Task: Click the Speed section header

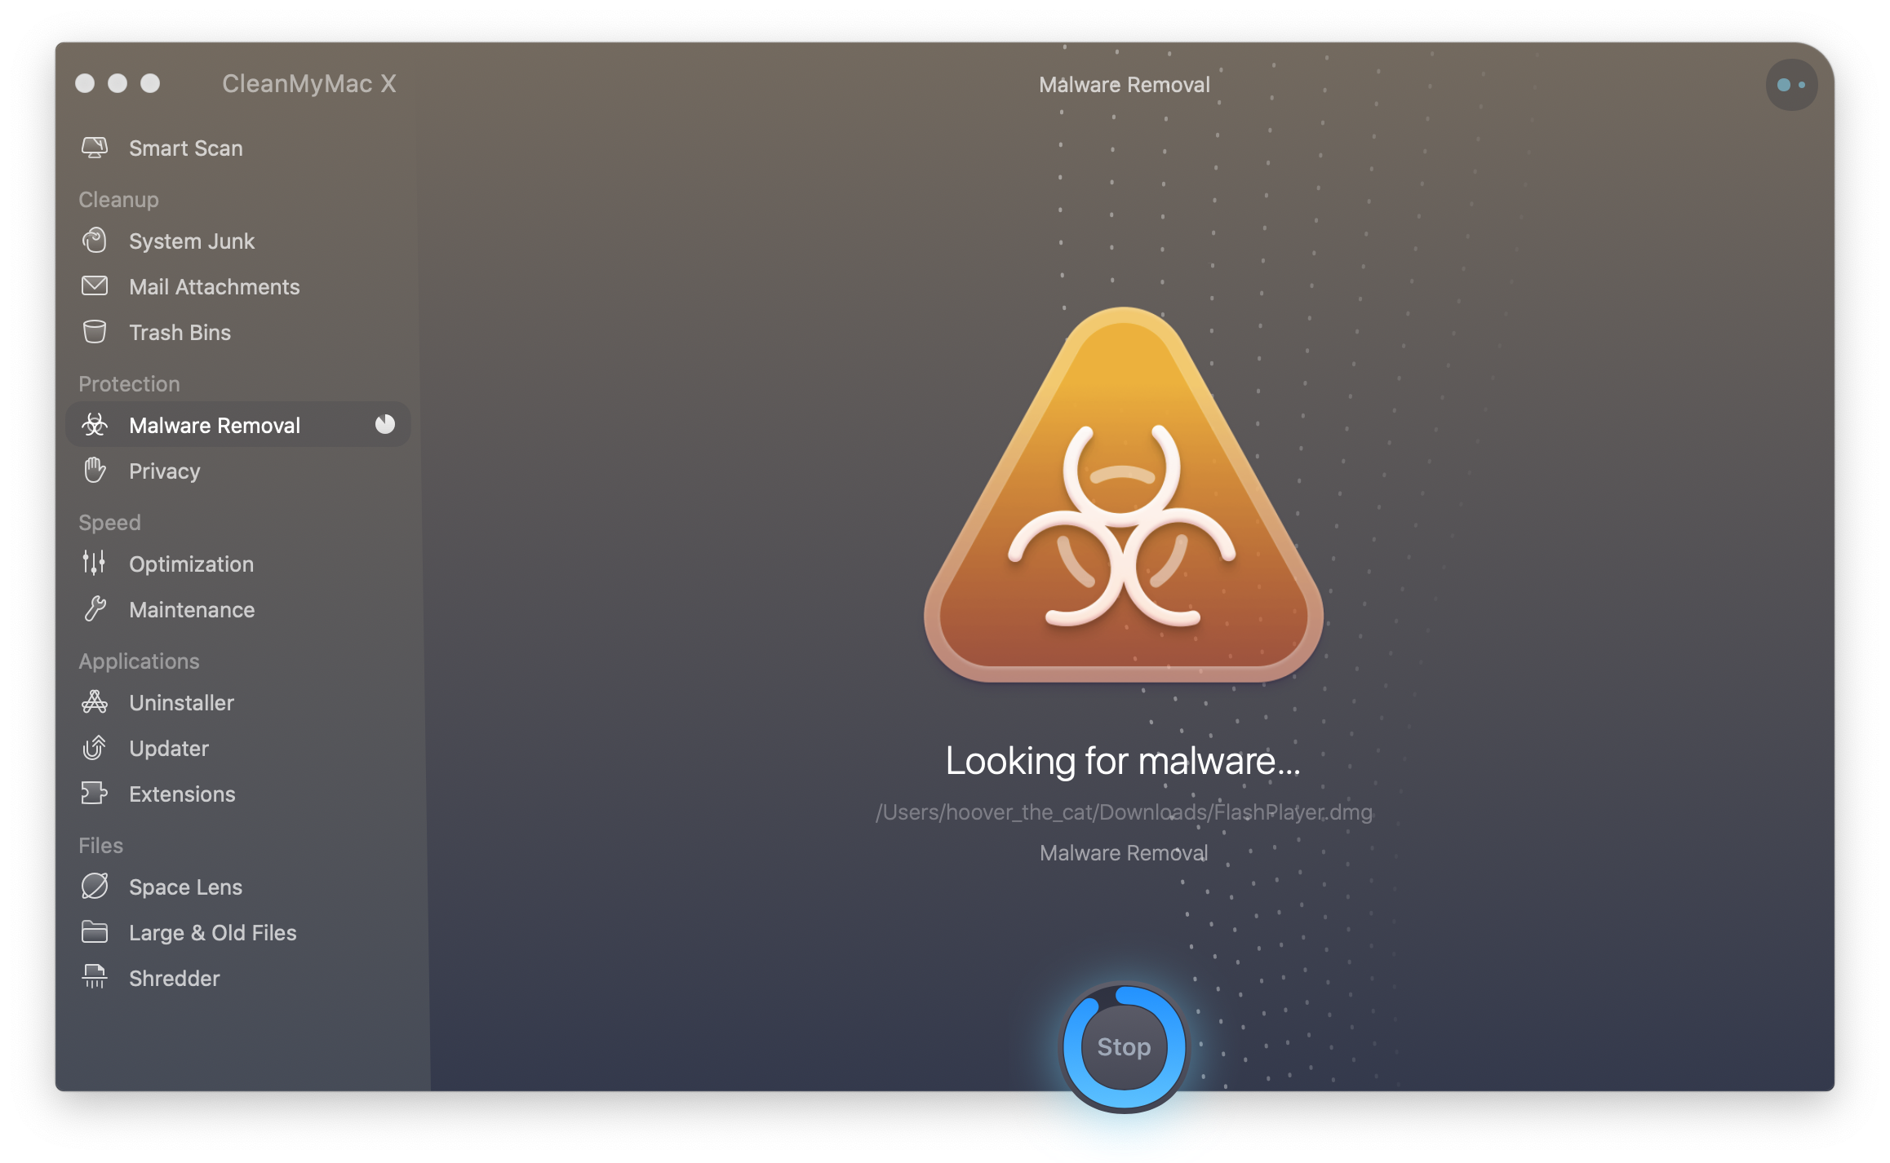Action: point(109,523)
